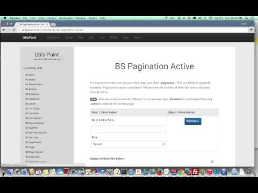Viewport: 258px width, 193px height.
Task: Open the String navbar item
Action: 69,38
